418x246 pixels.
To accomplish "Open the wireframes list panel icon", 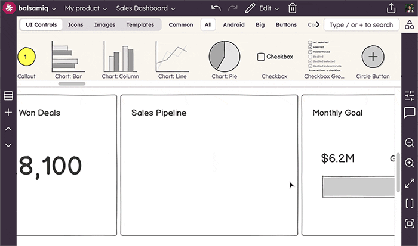I will (8, 96).
